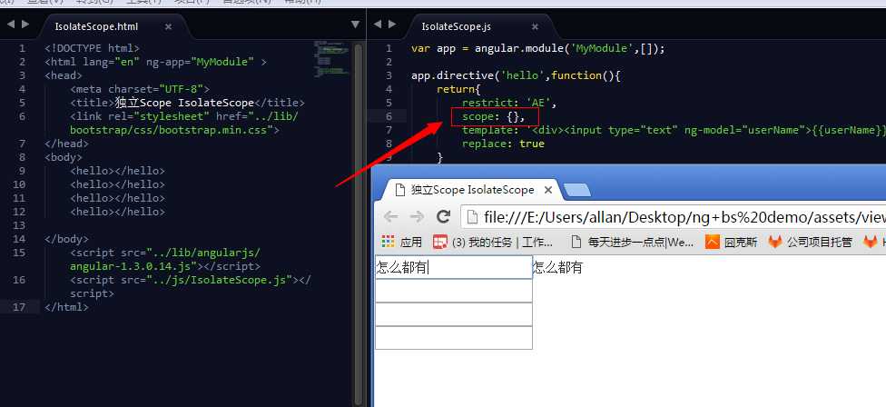Open the 公司项目托管 bookmark

(810, 243)
